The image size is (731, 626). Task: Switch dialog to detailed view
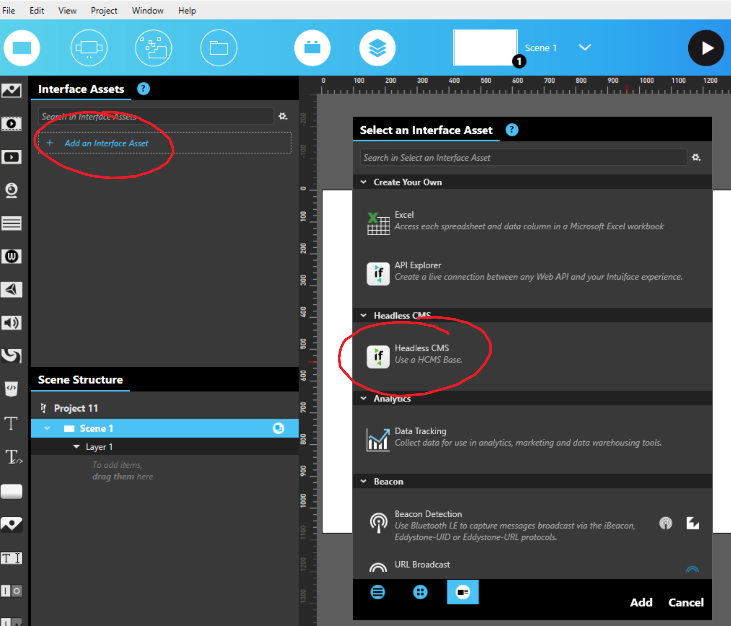[x=463, y=592]
